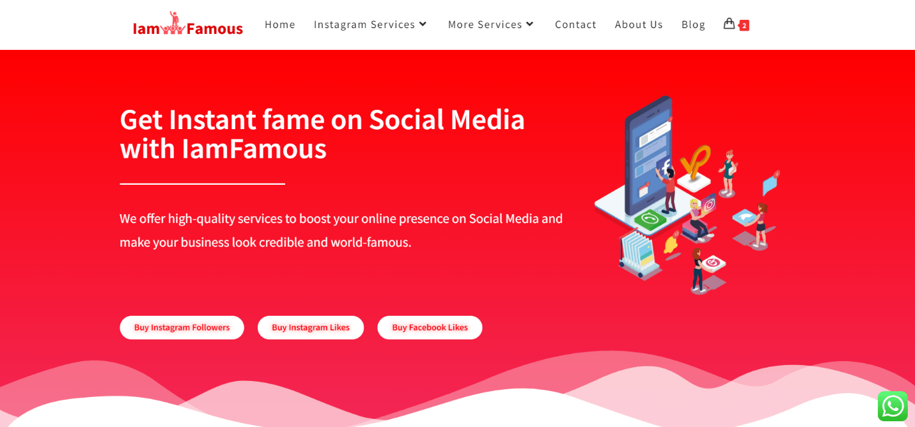
Task: Go to the Home page
Action: [280, 24]
